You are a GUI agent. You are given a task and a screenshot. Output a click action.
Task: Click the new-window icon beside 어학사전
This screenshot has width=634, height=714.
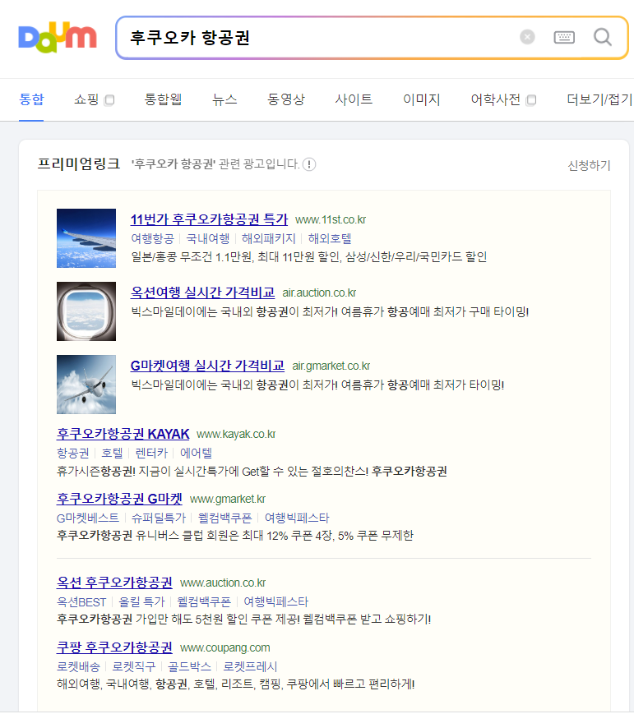(530, 100)
